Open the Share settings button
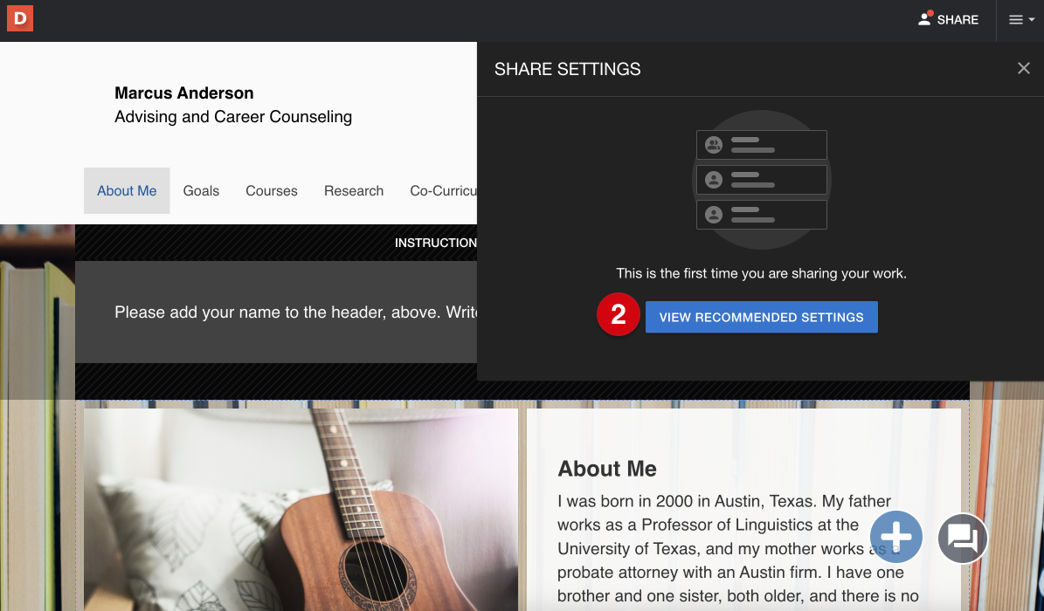1044x611 pixels. [948, 19]
